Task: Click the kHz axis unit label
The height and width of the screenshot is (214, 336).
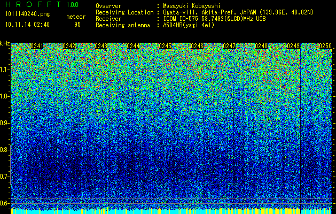Action: [5, 43]
